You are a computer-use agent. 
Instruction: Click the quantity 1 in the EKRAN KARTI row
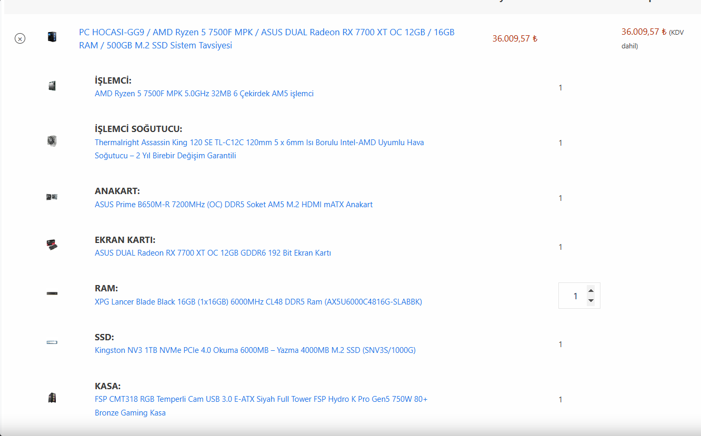[560, 247]
